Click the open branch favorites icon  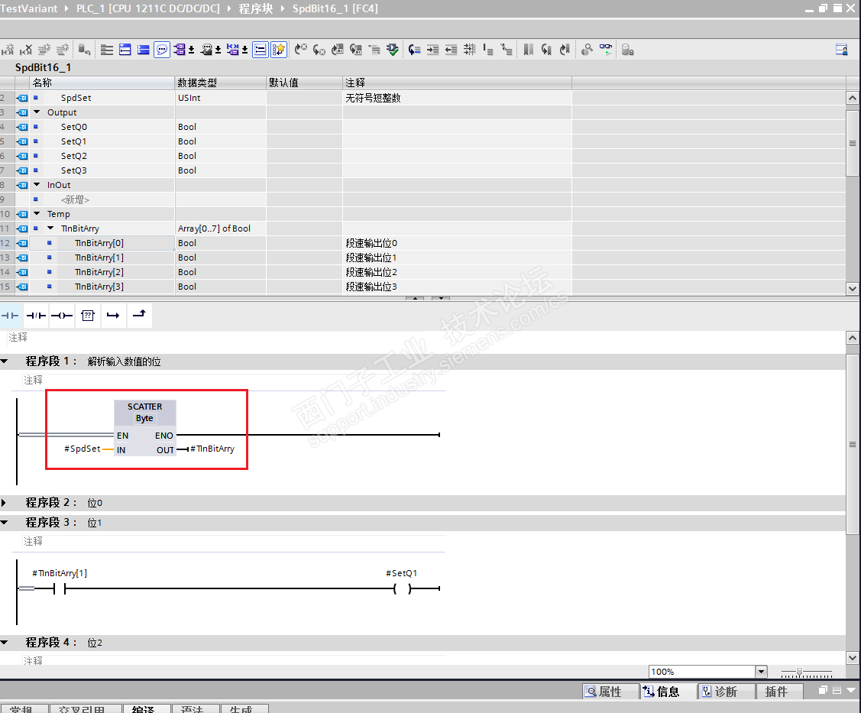[x=113, y=316]
